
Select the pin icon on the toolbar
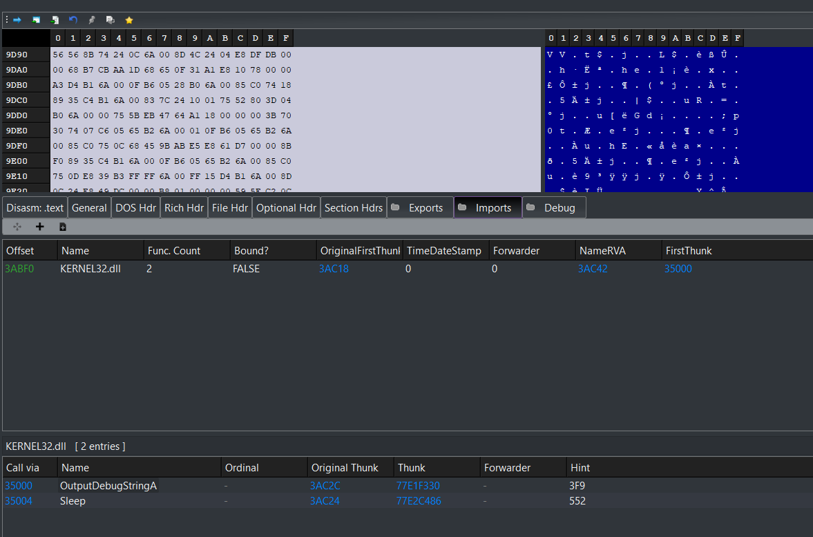(92, 20)
